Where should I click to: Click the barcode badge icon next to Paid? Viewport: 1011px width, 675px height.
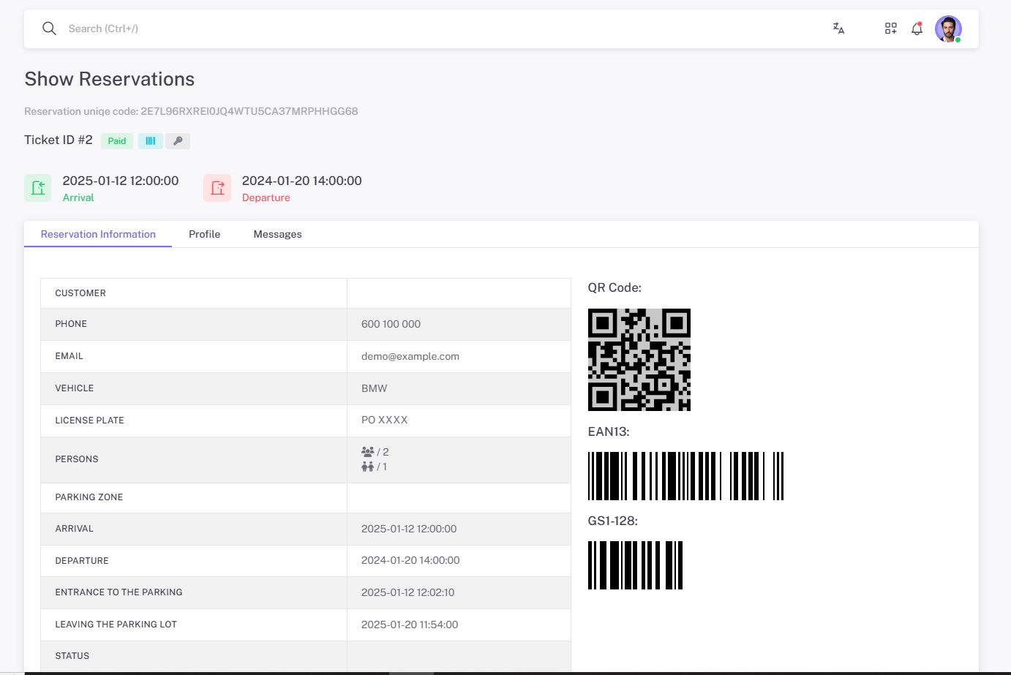coord(151,140)
